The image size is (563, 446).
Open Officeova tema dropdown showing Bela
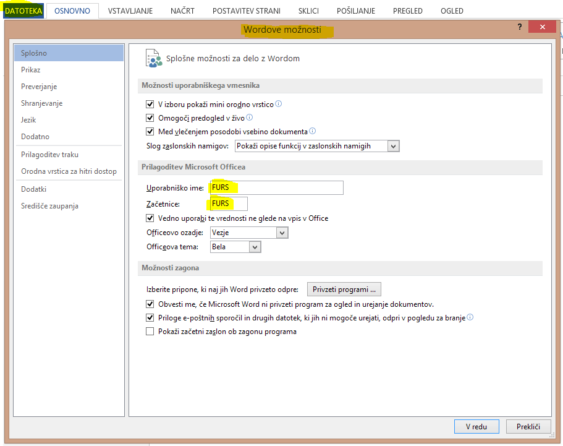[x=235, y=247]
